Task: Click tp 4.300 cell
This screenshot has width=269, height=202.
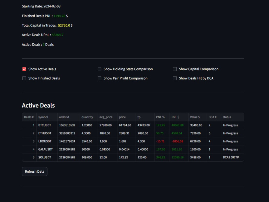Action: [145, 141]
